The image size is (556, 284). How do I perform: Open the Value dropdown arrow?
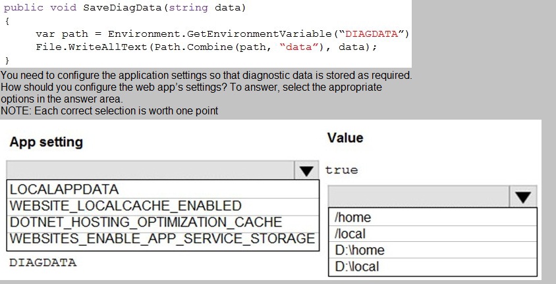[x=523, y=197]
